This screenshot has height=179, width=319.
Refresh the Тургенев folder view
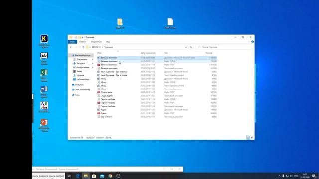(191, 47)
